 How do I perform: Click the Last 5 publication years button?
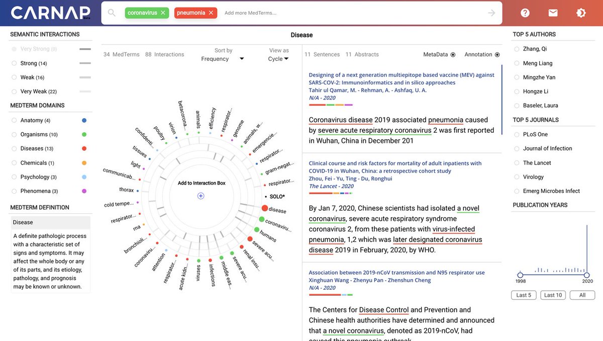(523, 295)
